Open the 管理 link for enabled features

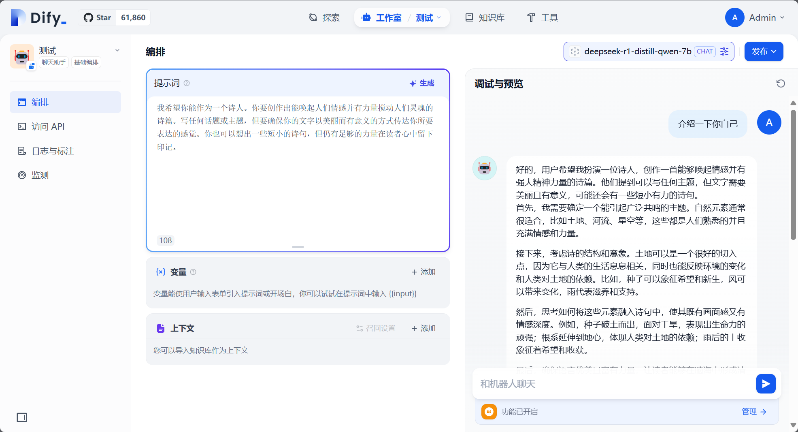pyautogui.click(x=754, y=412)
